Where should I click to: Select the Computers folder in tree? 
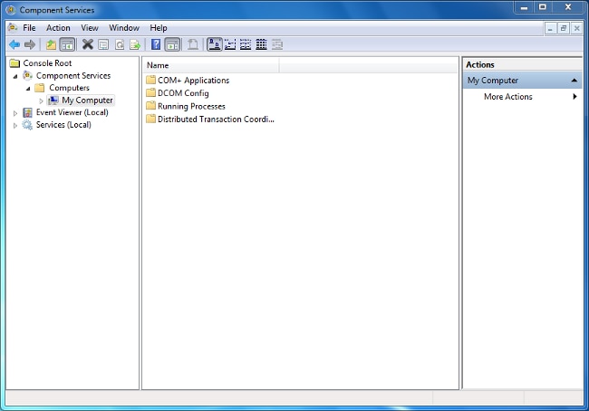pos(69,88)
